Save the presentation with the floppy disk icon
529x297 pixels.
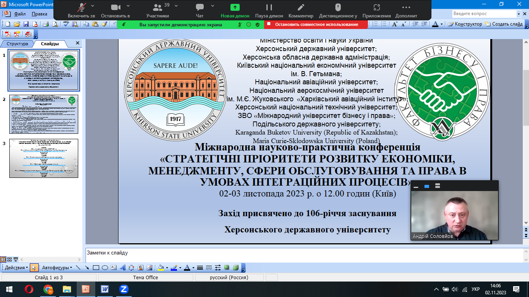[x=26, y=24]
